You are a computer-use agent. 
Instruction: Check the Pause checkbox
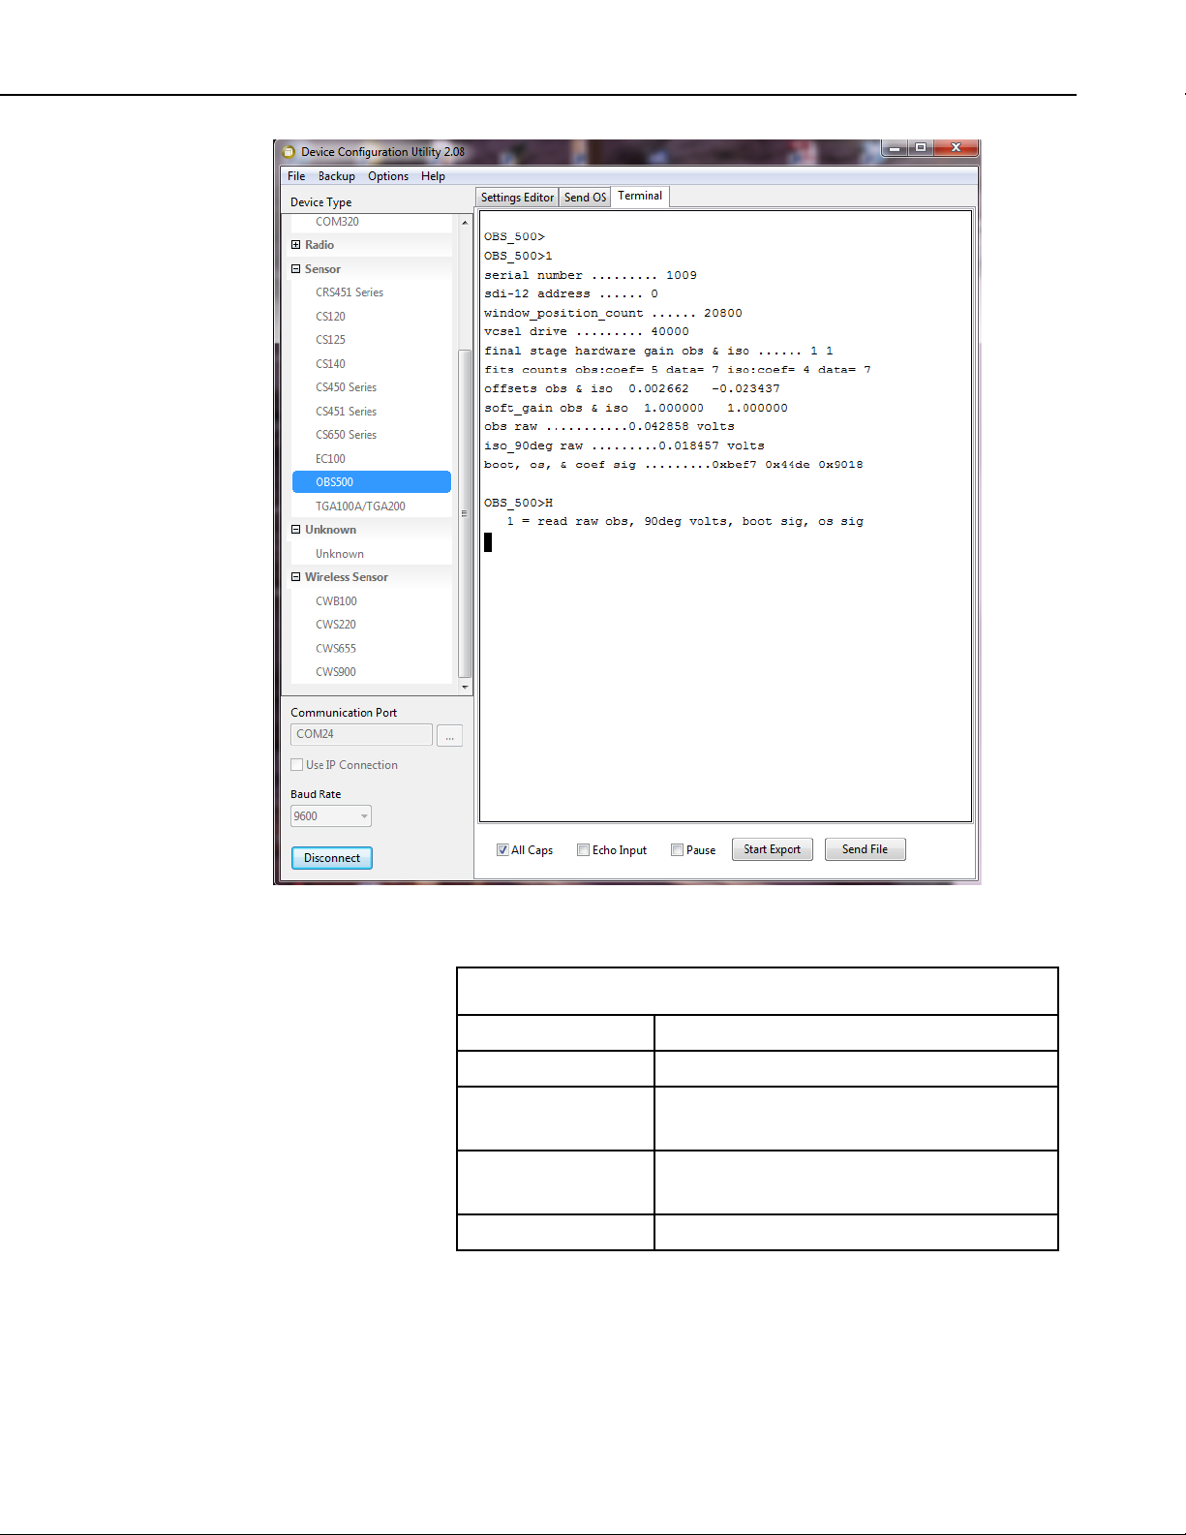[677, 850]
